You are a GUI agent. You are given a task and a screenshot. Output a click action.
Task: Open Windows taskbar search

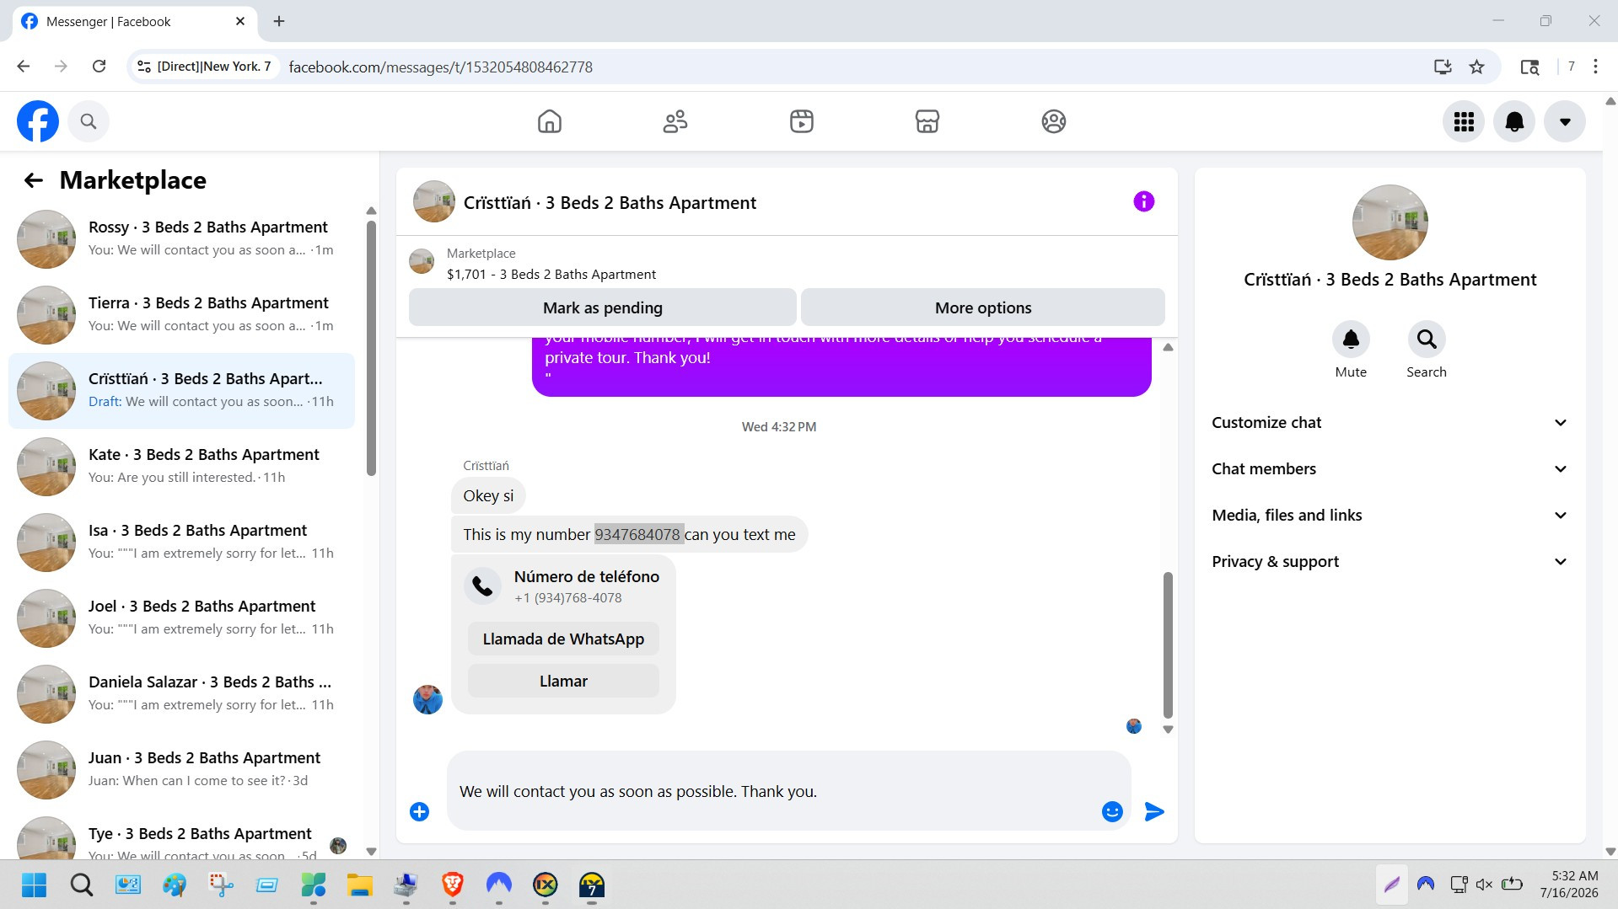click(x=82, y=885)
